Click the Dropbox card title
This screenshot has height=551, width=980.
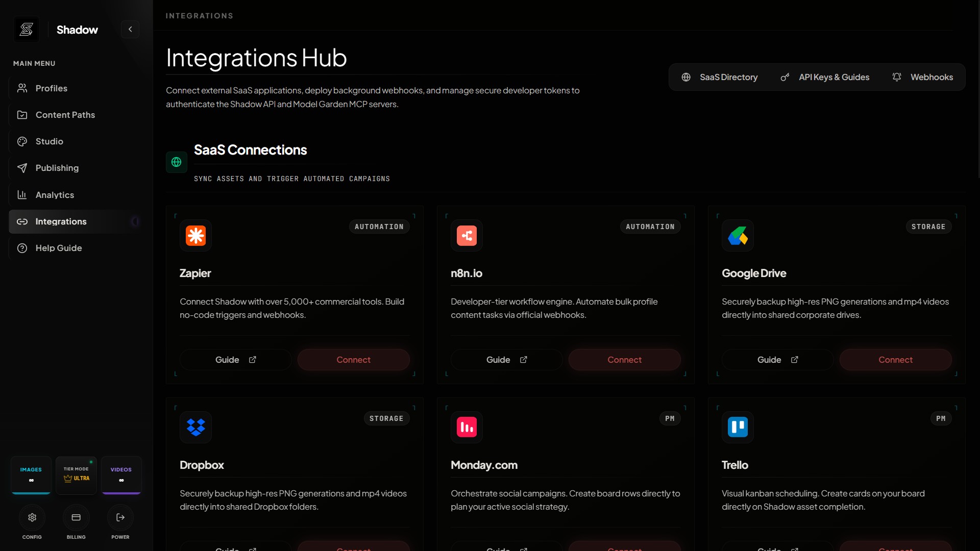(202, 465)
